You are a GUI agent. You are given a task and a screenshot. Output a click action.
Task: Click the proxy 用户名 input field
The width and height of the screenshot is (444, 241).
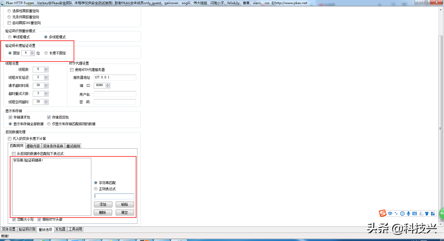point(115,94)
